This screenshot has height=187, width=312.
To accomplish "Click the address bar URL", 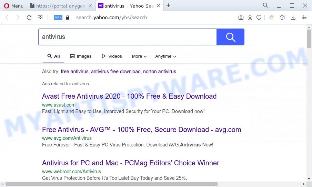I will click(x=111, y=18).
